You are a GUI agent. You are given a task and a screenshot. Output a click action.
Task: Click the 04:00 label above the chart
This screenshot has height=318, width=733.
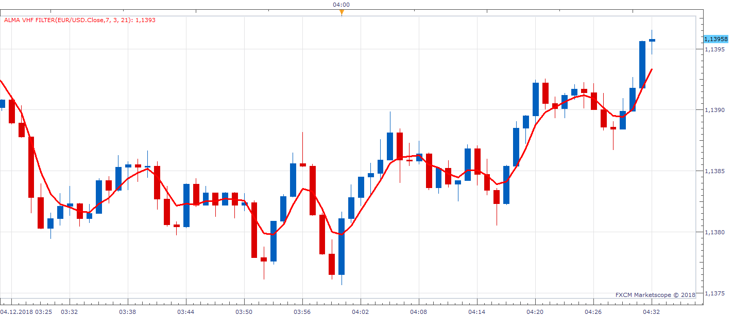coord(341,5)
